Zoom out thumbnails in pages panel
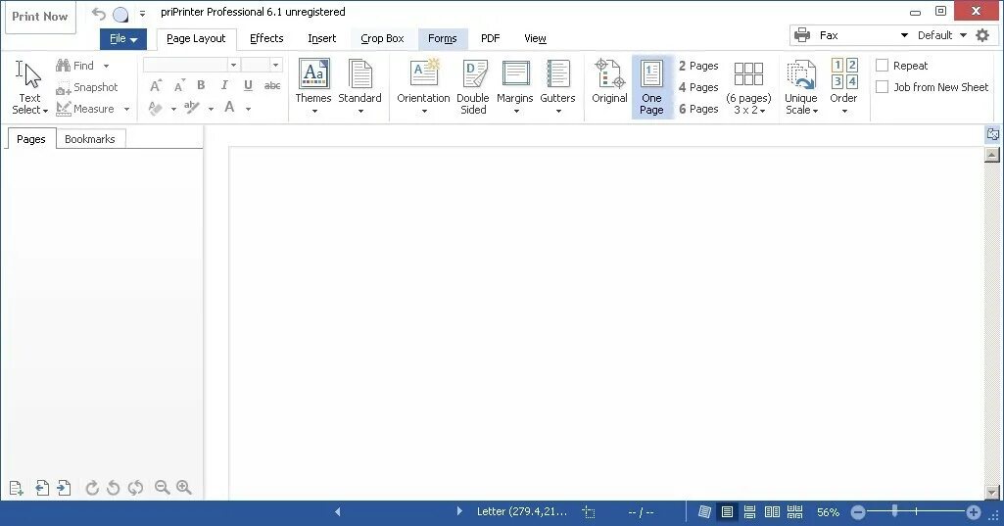Viewport: 1004px width, 526px height. coord(162,488)
